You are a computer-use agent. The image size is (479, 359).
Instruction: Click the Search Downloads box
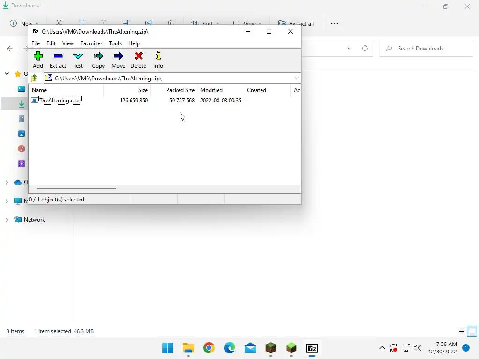coord(426,49)
